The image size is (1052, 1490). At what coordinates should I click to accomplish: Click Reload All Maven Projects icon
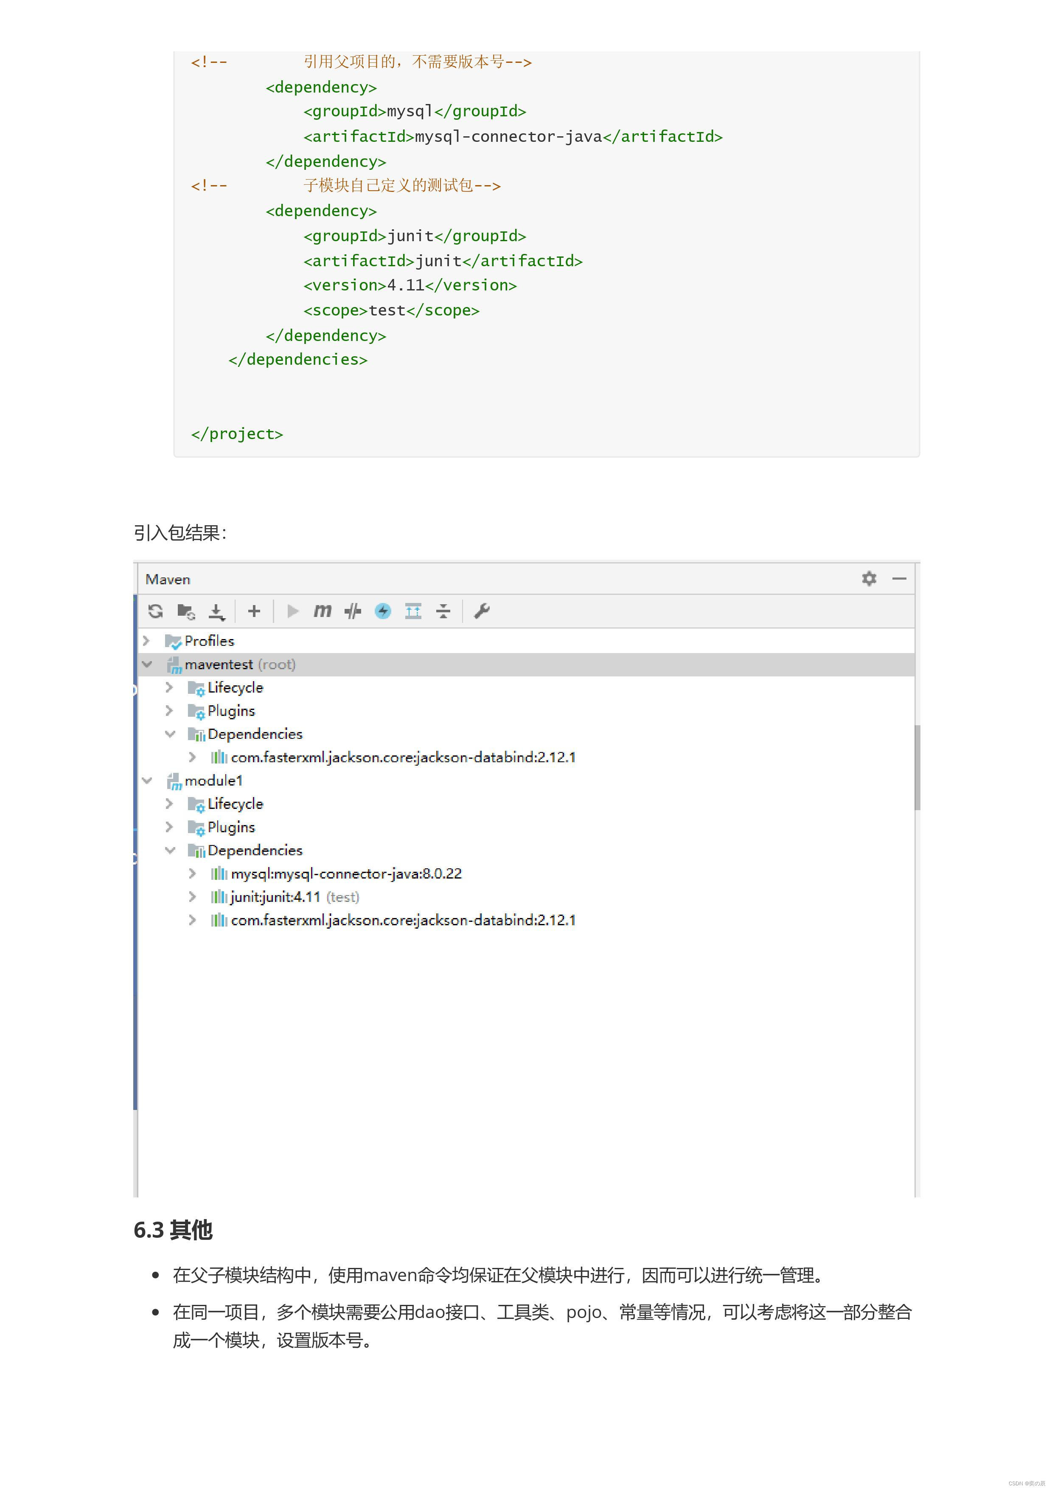click(156, 611)
